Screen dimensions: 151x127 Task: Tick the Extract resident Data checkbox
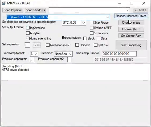point(98,38)
